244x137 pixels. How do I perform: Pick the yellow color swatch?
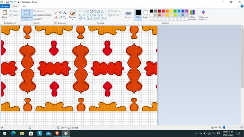[x=171, y=11]
